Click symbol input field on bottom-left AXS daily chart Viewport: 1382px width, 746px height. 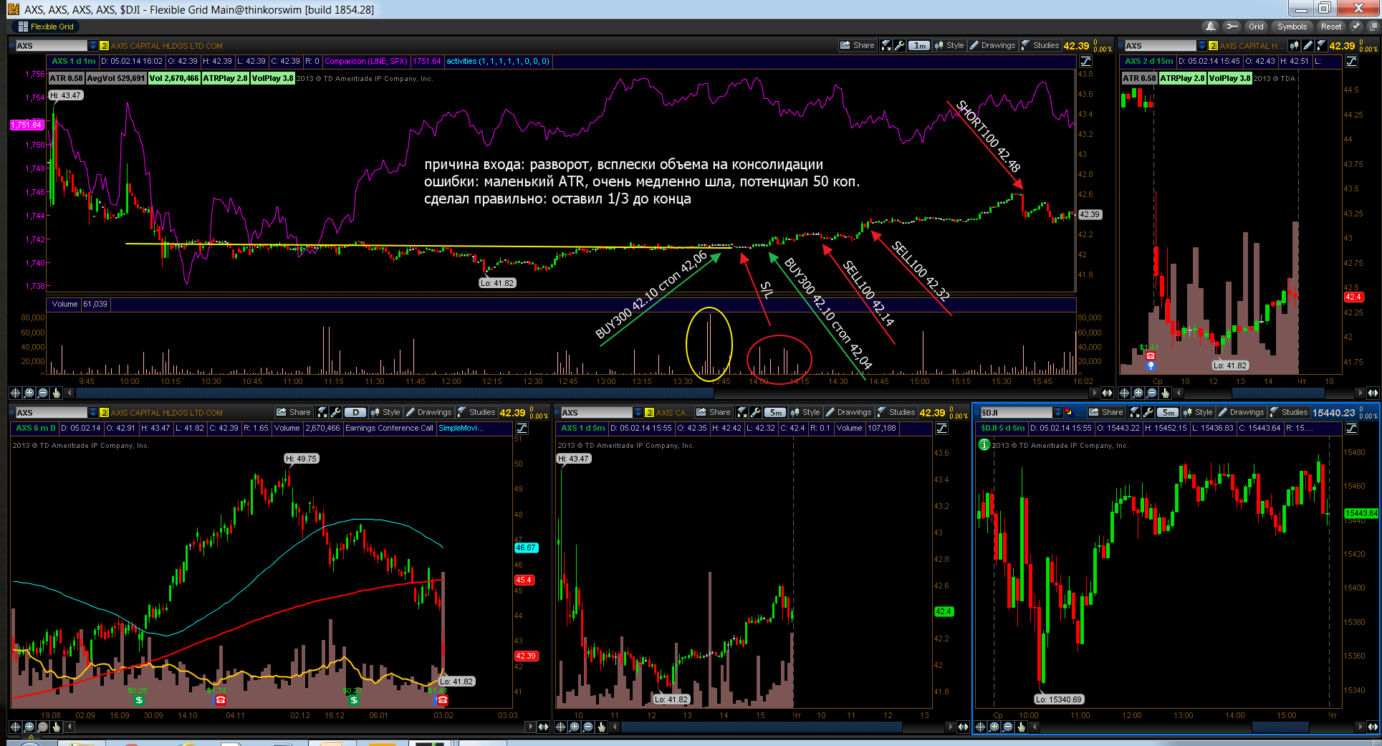[50, 412]
